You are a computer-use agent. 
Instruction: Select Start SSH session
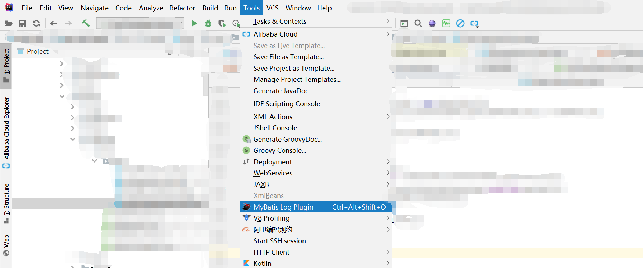[316, 241]
